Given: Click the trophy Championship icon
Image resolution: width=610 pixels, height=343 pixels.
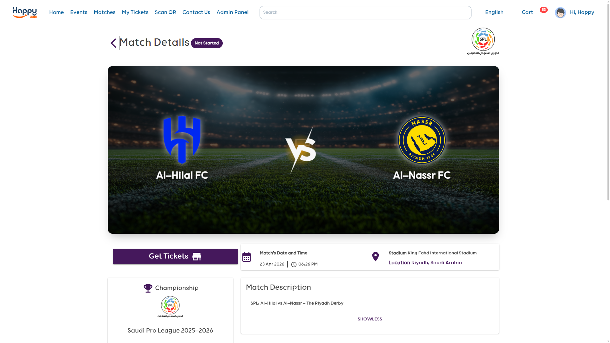Looking at the screenshot, I should [x=148, y=288].
